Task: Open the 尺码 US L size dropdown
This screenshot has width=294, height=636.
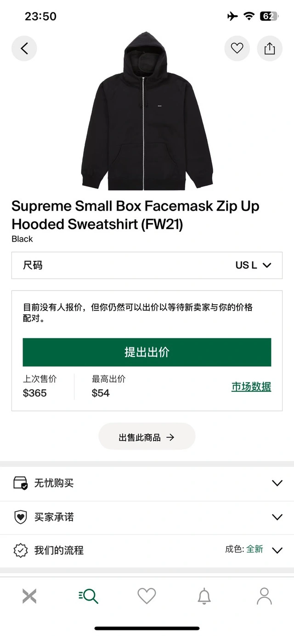Action: (x=147, y=265)
